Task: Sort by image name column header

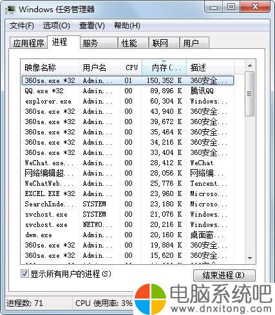Action: (50, 67)
